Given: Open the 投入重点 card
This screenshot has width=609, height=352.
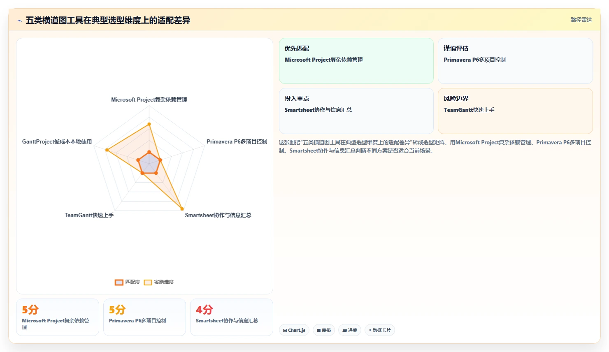Looking at the screenshot, I should click(x=356, y=111).
